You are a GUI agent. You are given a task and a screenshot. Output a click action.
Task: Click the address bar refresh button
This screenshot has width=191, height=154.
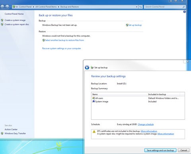[140, 7]
